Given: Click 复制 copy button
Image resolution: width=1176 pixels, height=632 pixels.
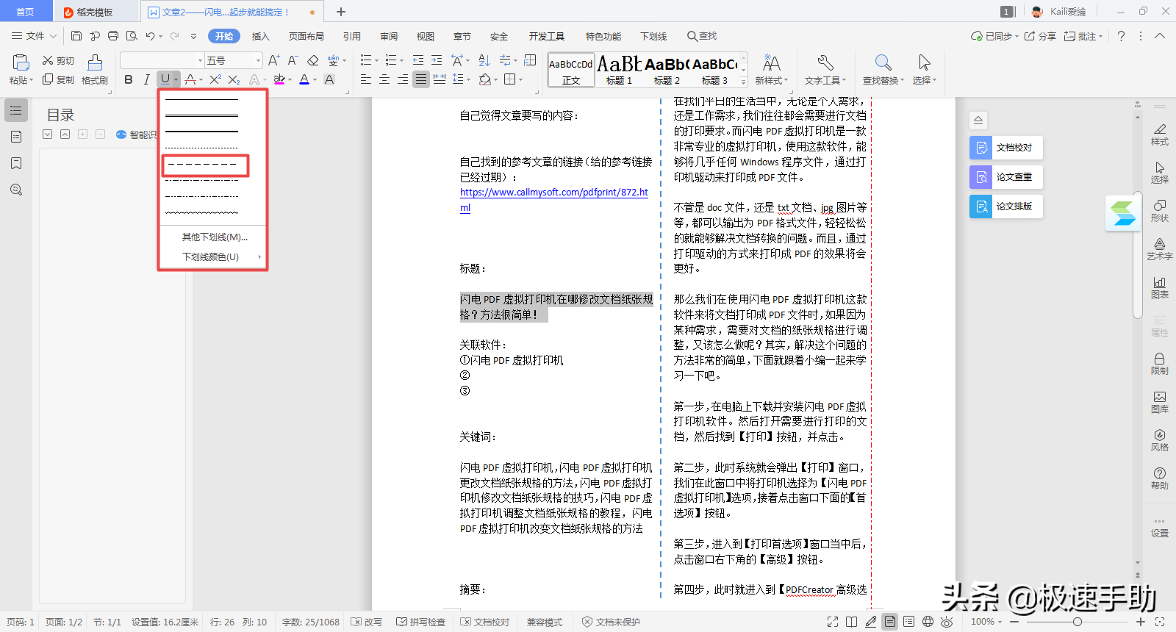Looking at the screenshot, I should 58,79.
